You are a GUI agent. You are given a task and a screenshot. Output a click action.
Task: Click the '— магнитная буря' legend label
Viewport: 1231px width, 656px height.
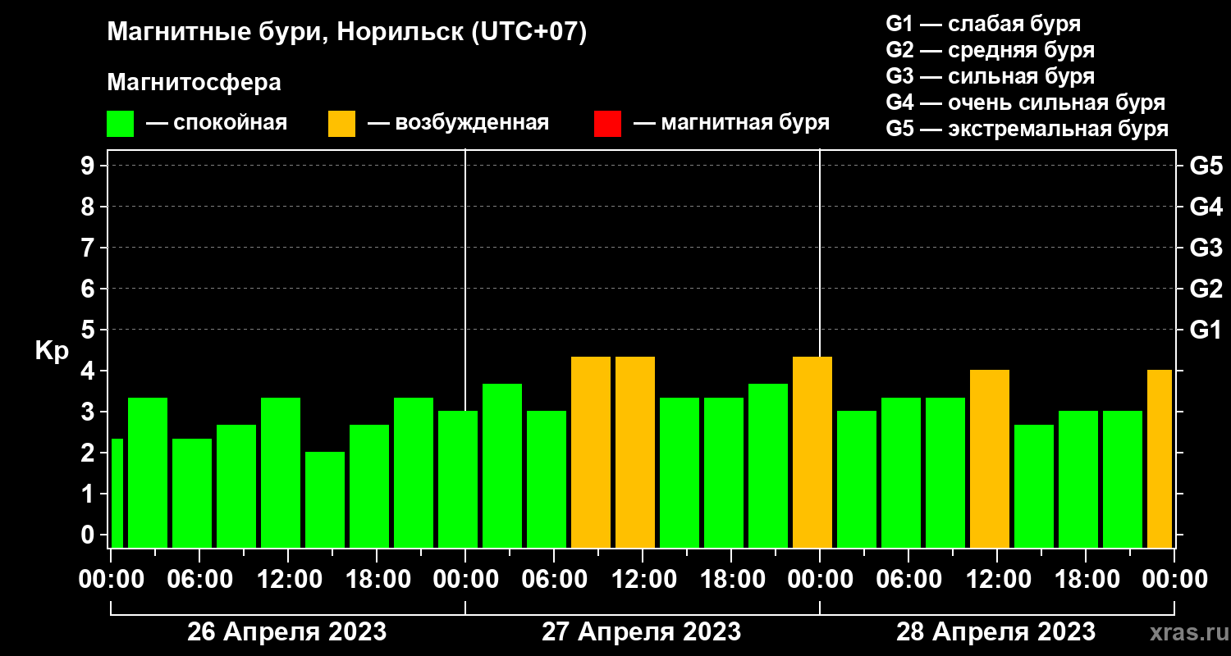(x=731, y=124)
